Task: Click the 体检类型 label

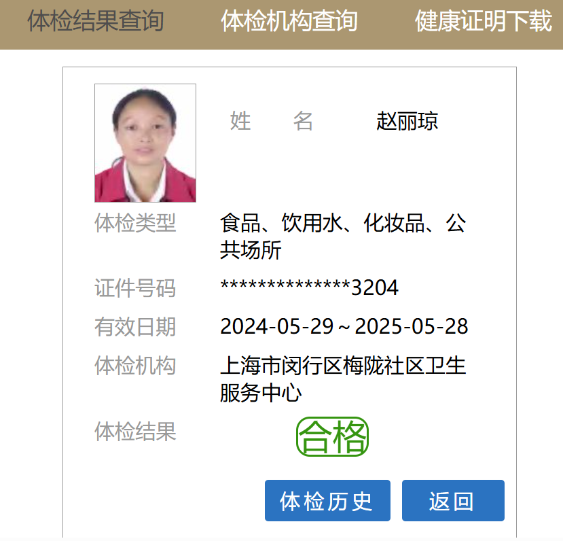Action: 135,223
